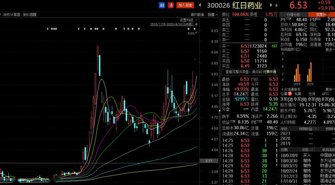
Task: Toggle 隐藏 to hide the side panel
Action: click(x=211, y=15)
